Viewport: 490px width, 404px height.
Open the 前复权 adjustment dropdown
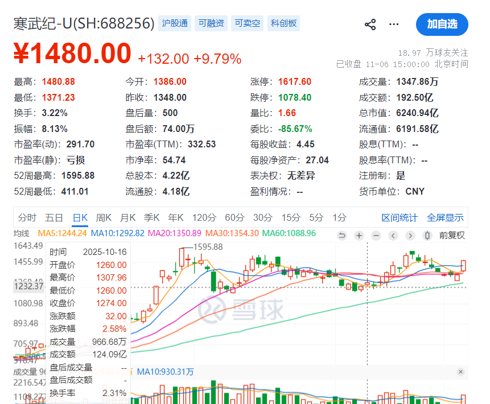tap(452, 235)
